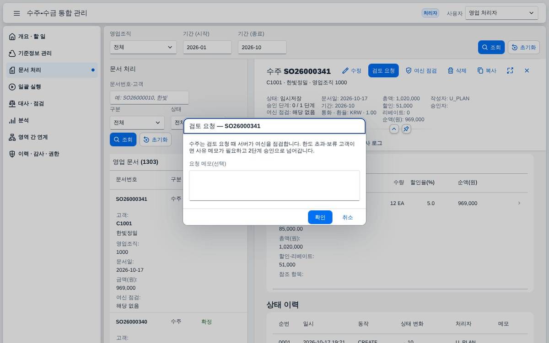This screenshot has height=343, width=549.
Task: Select 문서 처리 in the sidebar
Action: pos(52,70)
